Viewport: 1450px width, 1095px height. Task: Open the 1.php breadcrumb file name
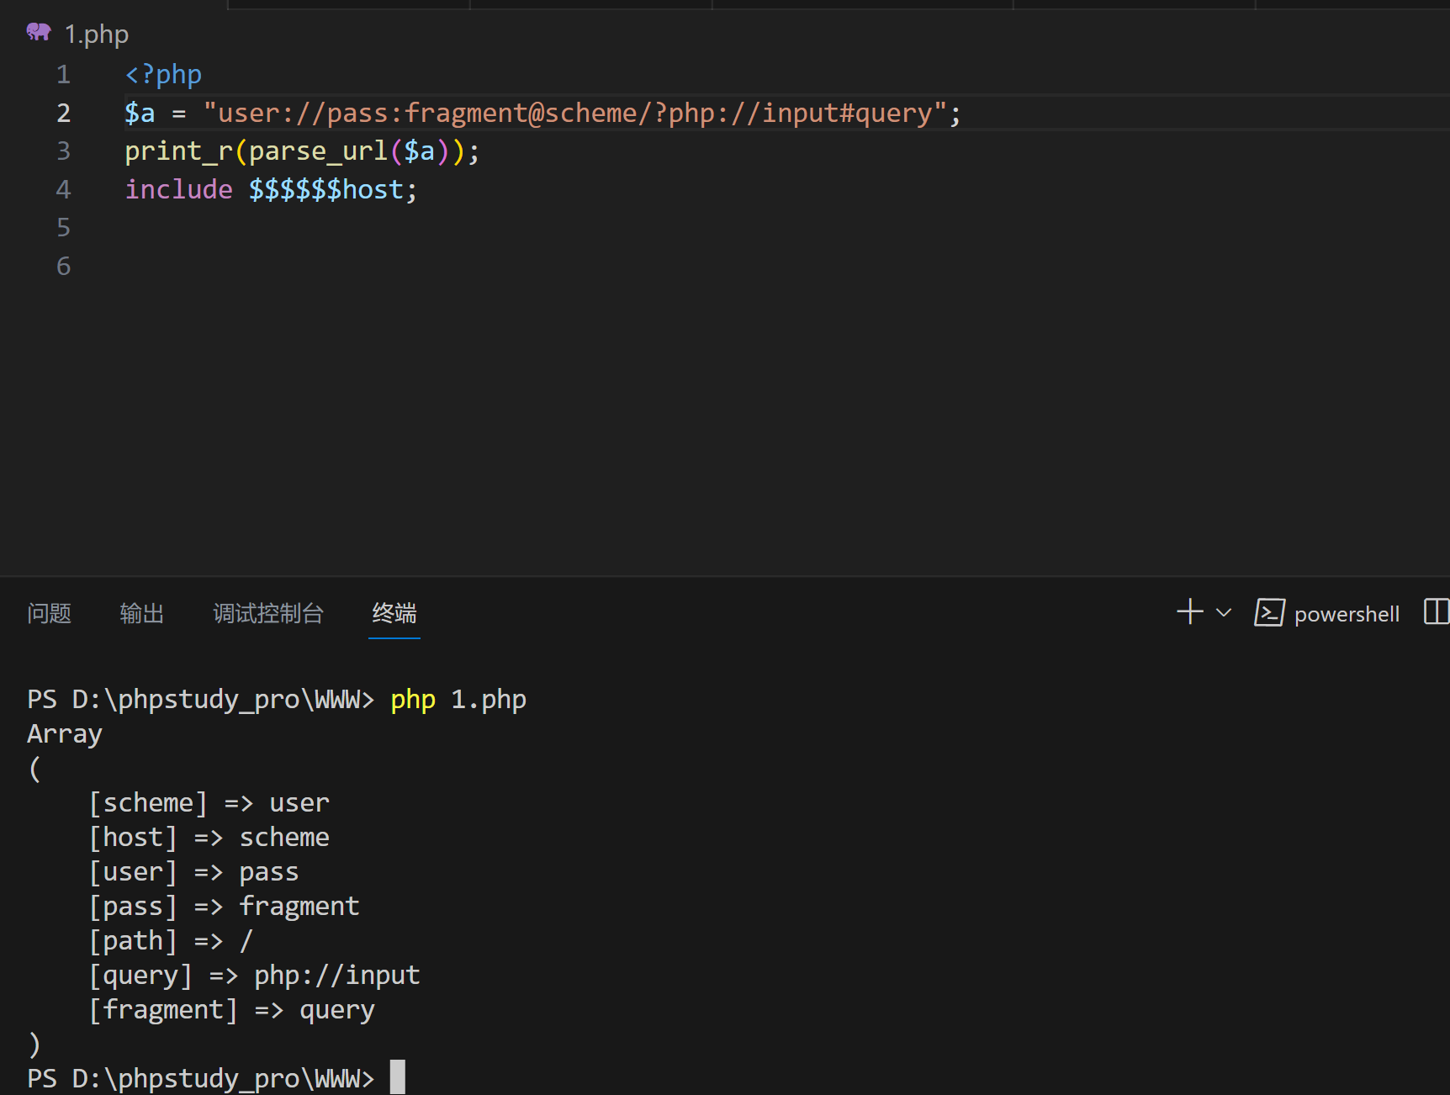tap(97, 34)
